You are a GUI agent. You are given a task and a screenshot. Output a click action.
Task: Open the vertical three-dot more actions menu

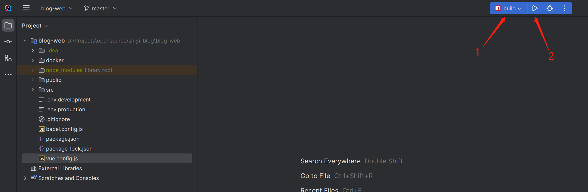564,8
